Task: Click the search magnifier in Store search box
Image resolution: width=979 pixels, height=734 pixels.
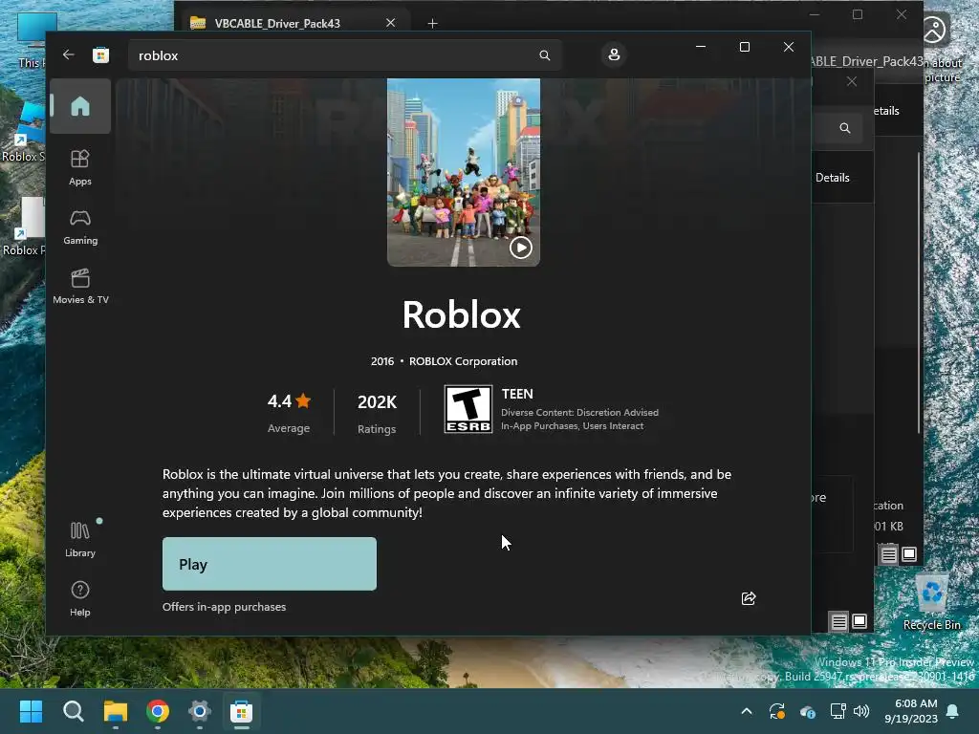Action: [x=544, y=55]
